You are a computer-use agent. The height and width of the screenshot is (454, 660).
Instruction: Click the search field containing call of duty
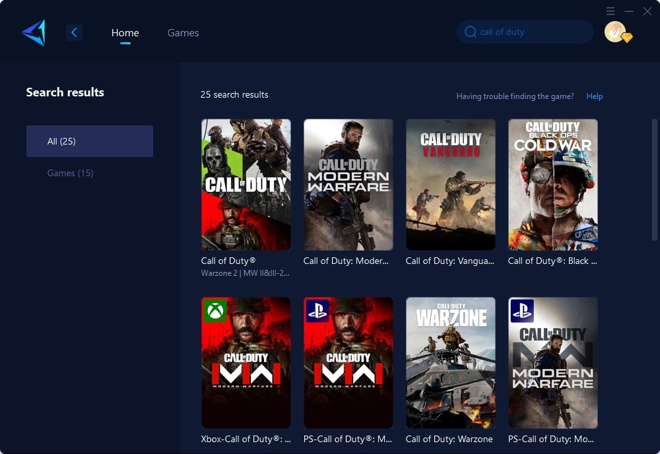click(525, 32)
